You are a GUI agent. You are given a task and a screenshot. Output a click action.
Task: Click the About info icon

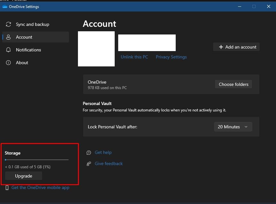8,63
